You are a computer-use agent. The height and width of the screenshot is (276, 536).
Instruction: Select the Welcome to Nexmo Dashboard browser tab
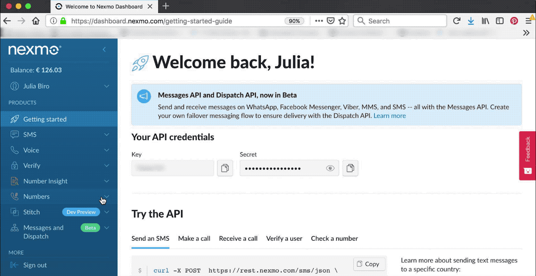pyautogui.click(x=105, y=6)
